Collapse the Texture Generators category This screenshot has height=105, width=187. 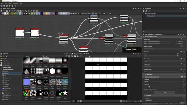click(x=1, y=69)
